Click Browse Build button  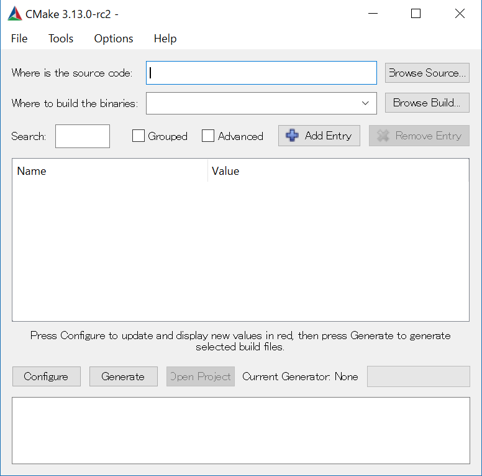427,103
